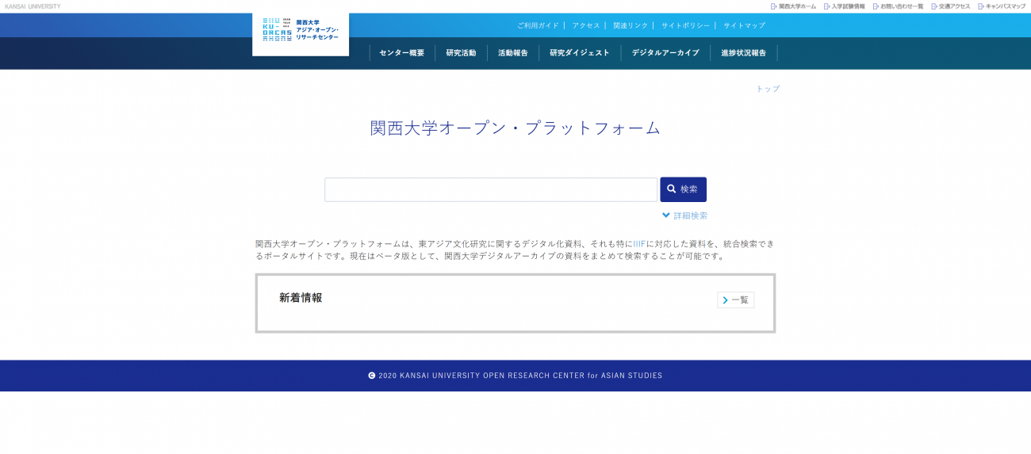This screenshot has height=454, width=1031.
Task: Click the トップ breadcrumb link
Action: 768,89
